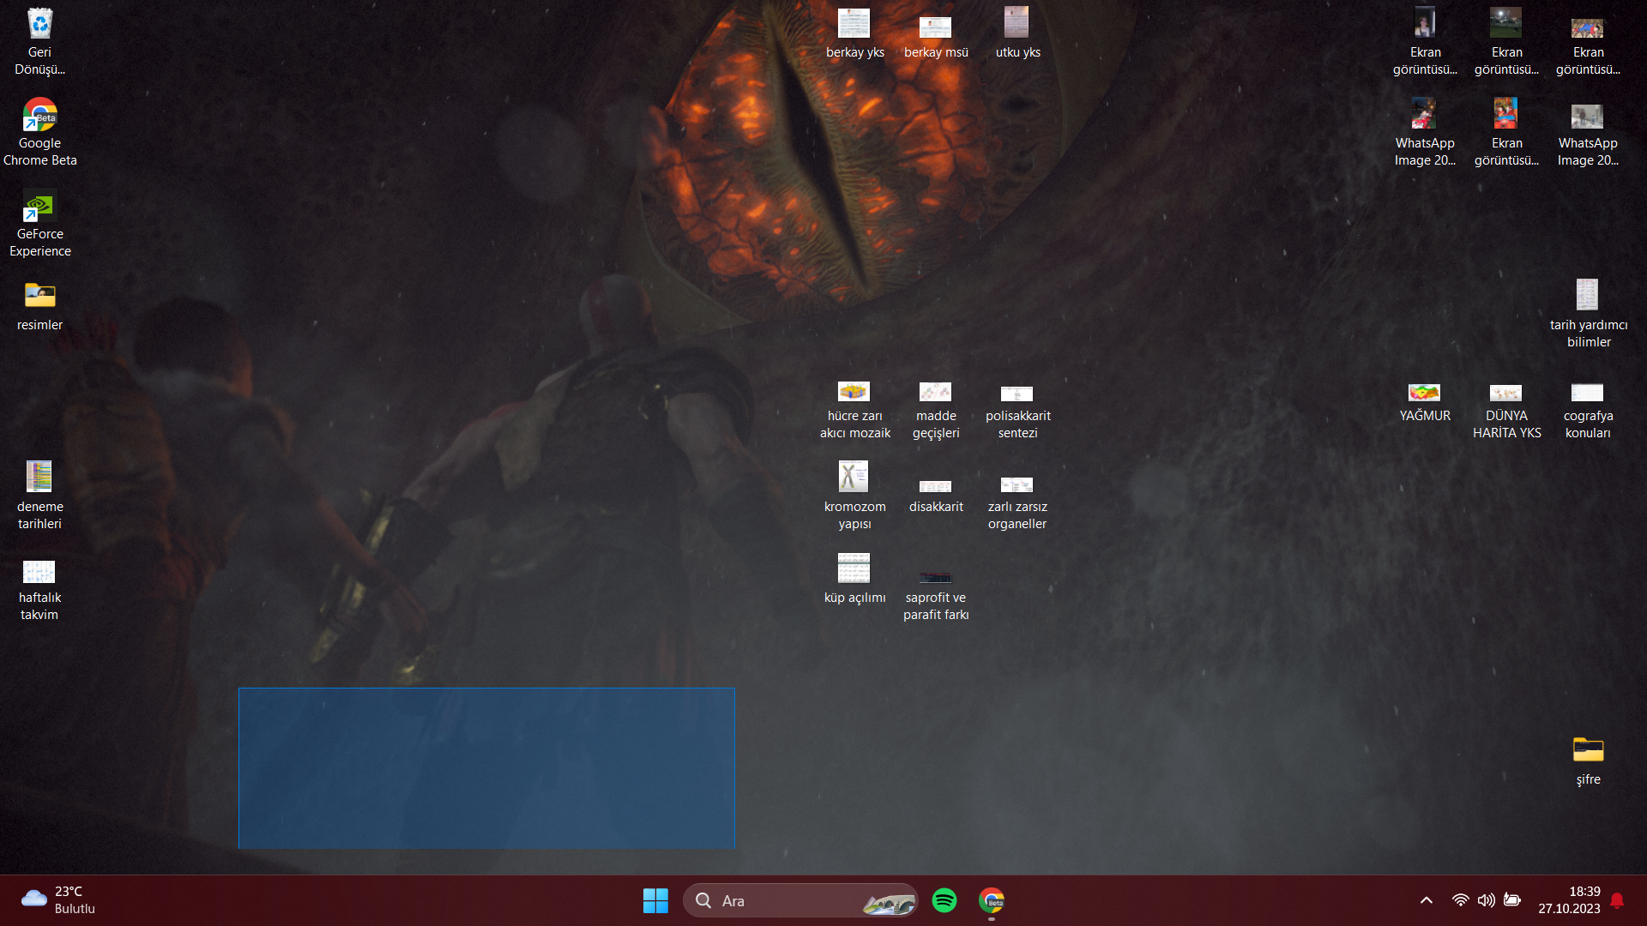Select the hücre zarı akıcı mozaik file
This screenshot has width=1647, height=926.
[854, 410]
